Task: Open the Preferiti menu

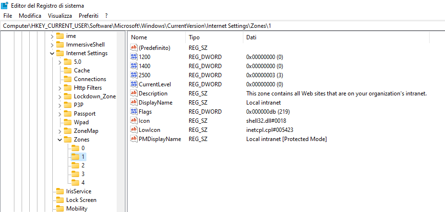Action: [88, 15]
